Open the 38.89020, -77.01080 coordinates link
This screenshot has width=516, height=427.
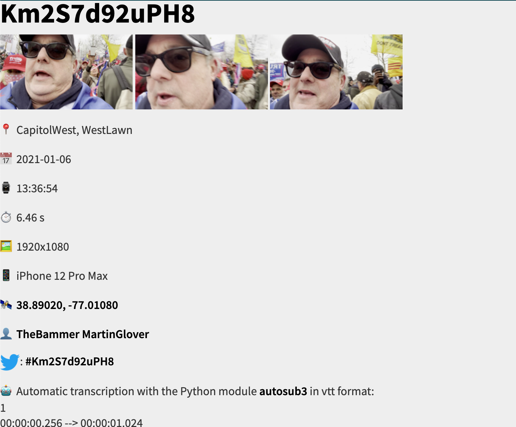point(67,305)
